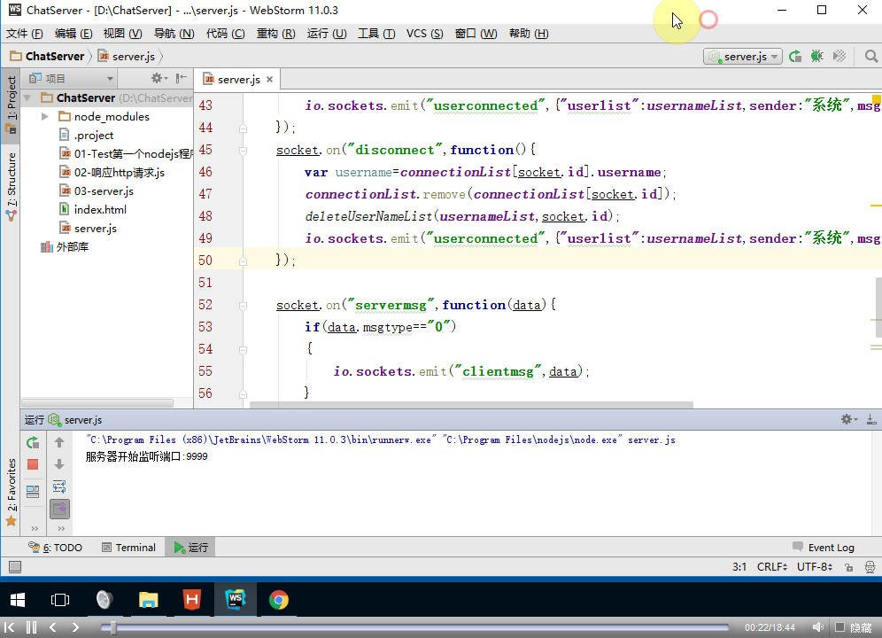Open the server.js run configuration dropdown

coord(743,56)
